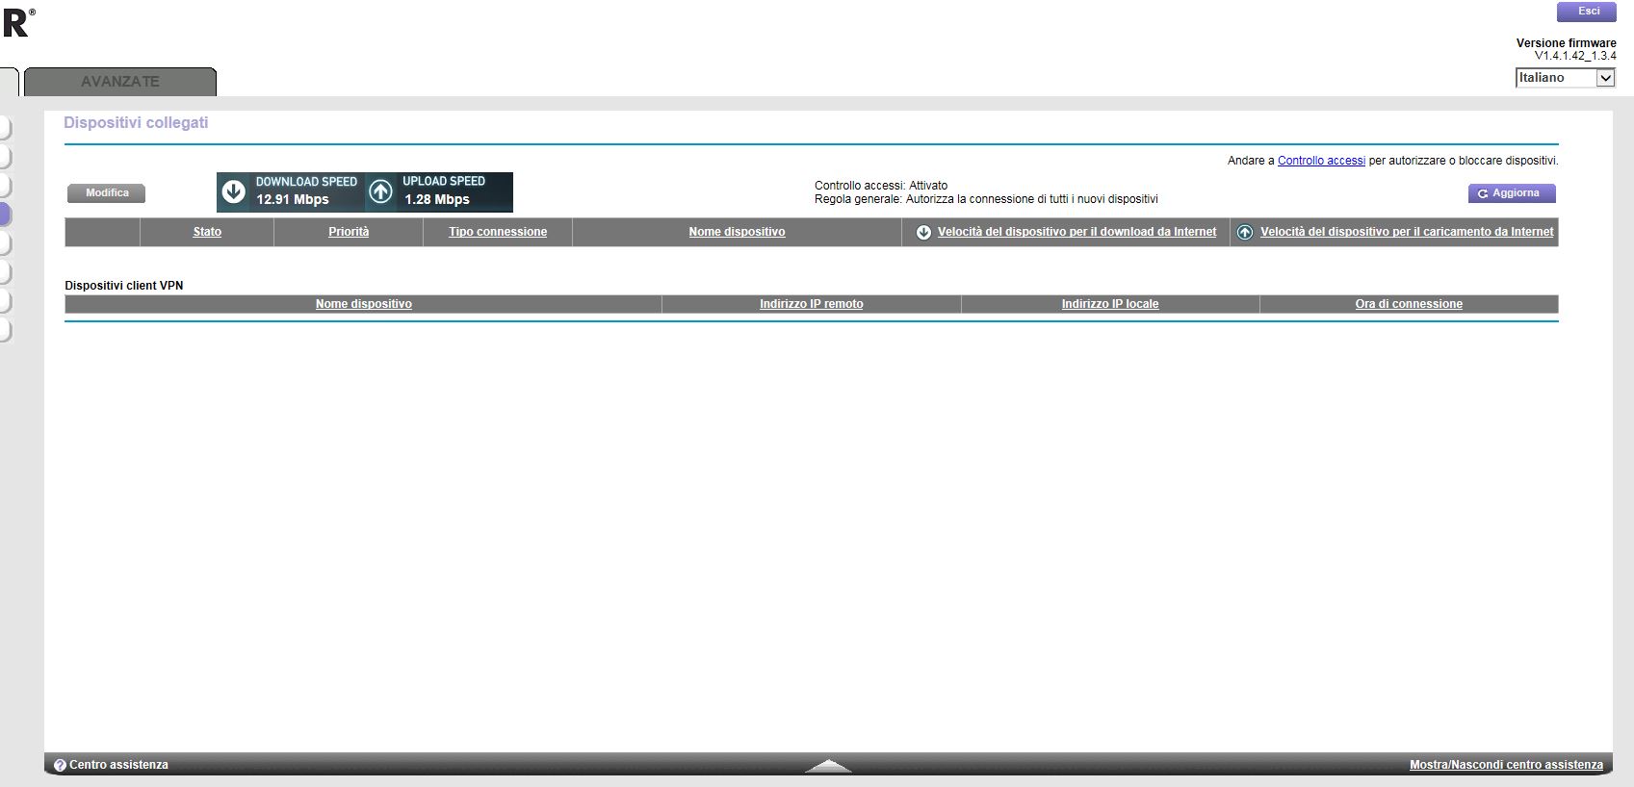Click the Regola generale rule text
Viewport: 1634px width, 787px height.
986,199
